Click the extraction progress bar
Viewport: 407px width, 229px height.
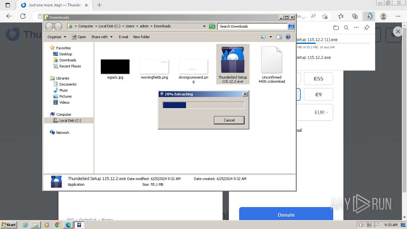click(203, 105)
